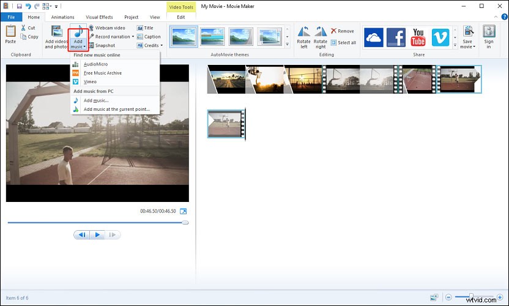Show previous row of AutoMovie themes

coord(288,29)
